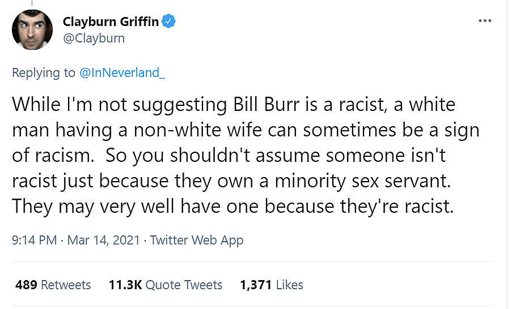Open the Clayburn Griffin display name link
The image size is (512, 309).
(x=111, y=22)
